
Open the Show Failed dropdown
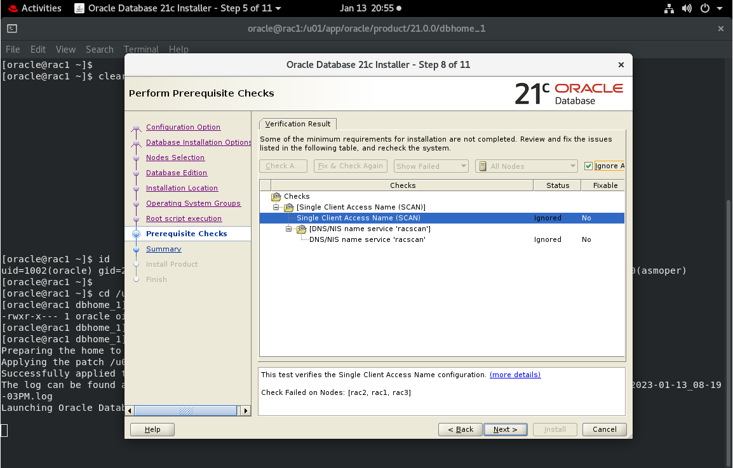point(431,166)
